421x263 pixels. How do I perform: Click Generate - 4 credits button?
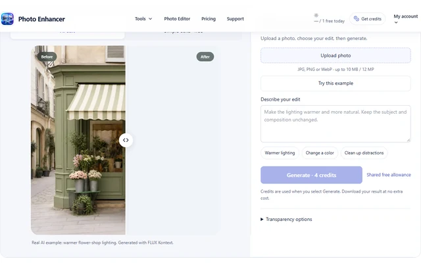coord(311,175)
